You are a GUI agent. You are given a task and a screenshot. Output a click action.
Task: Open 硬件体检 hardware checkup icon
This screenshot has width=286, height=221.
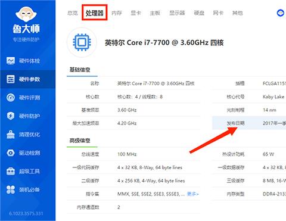pos(11,61)
